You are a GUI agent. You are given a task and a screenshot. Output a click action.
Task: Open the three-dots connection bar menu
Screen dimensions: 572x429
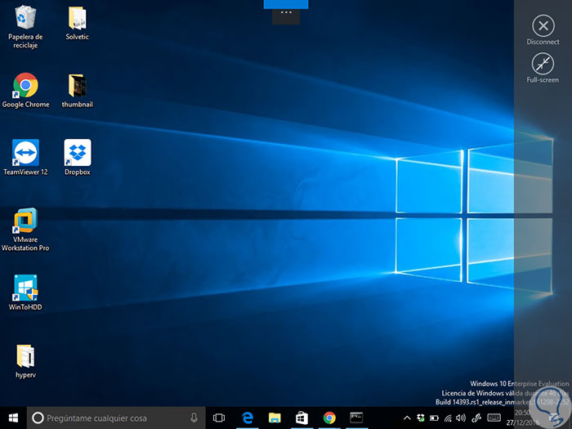click(x=286, y=13)
